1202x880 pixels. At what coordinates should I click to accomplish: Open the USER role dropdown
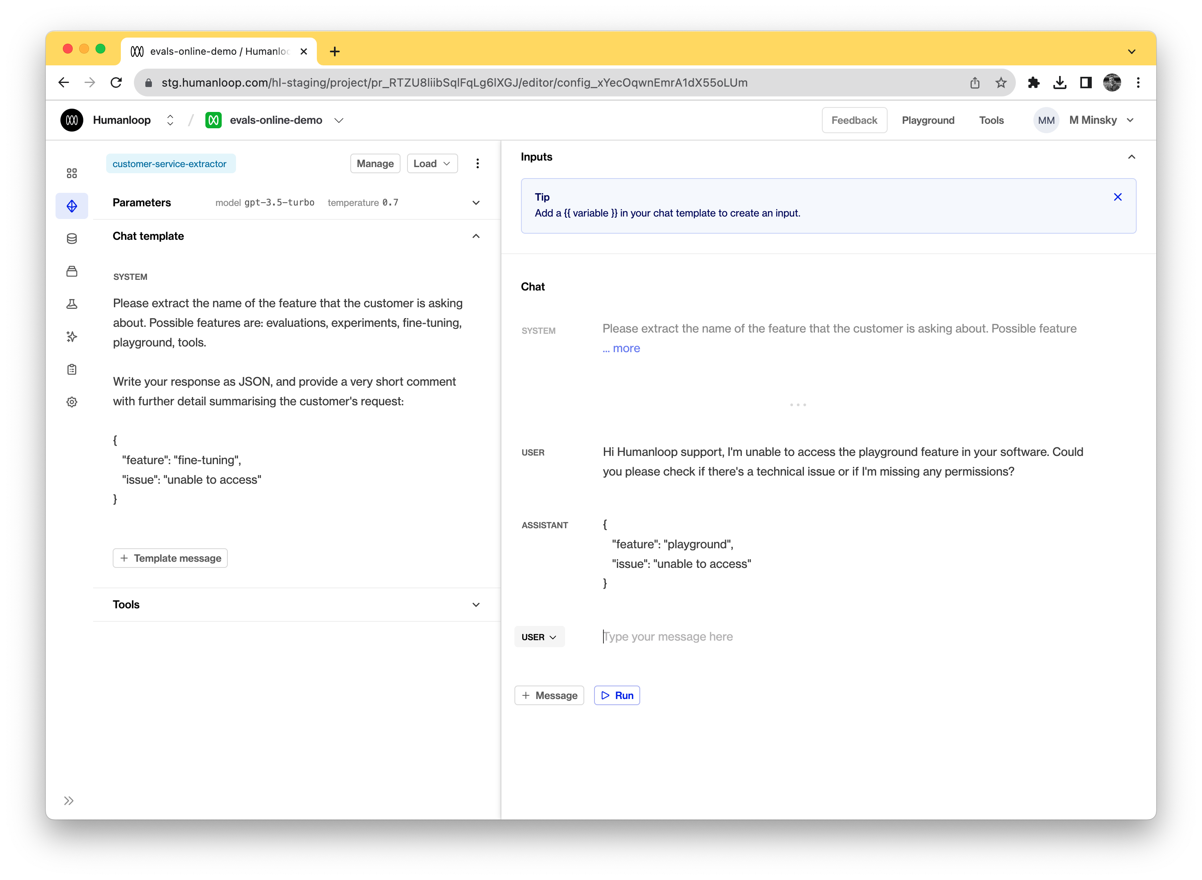539,637
